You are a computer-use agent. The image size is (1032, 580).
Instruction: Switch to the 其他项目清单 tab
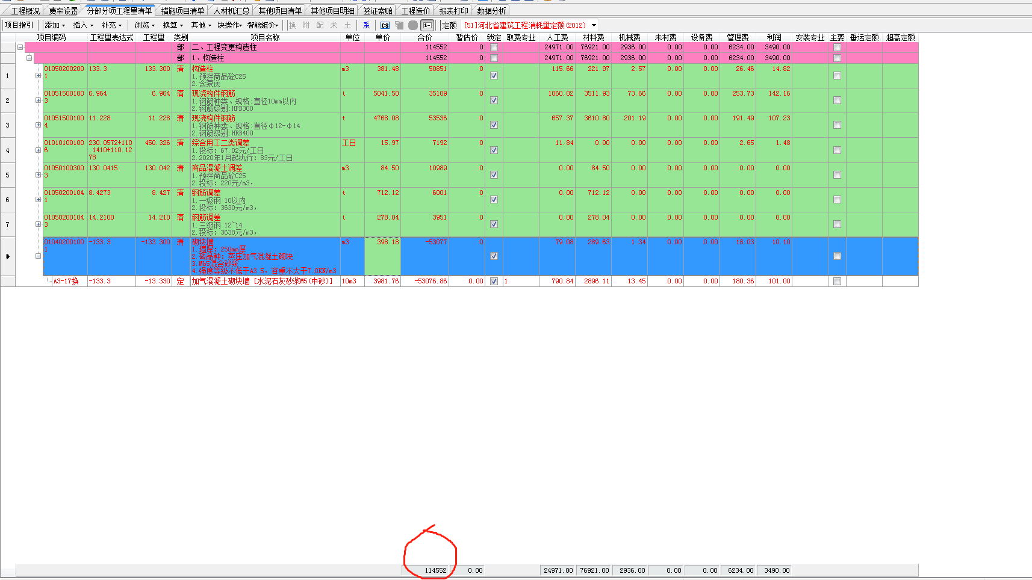click(280, 11)
